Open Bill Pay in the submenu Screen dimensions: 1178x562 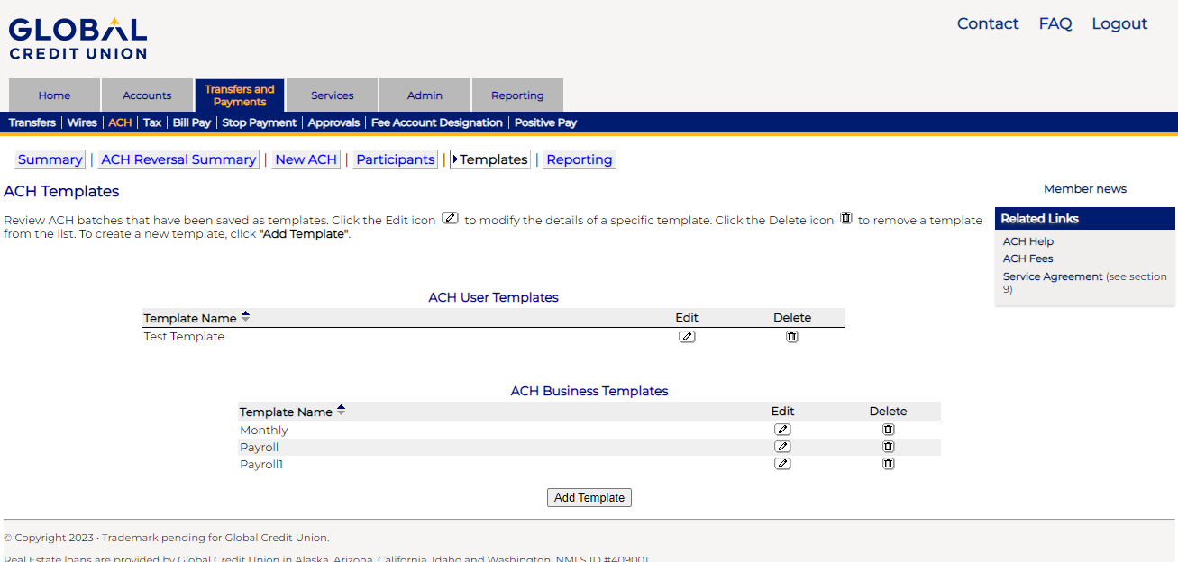(192, 122)
